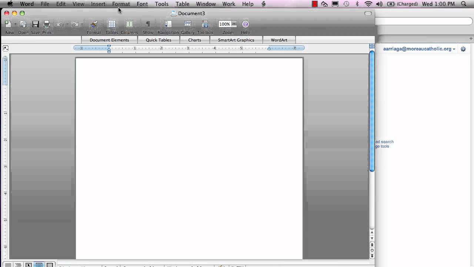Image resolution: width=474 pixels, height=267 pixels.
Task: Click the settings gear in browser window
Action: click(x=463, y=49)
